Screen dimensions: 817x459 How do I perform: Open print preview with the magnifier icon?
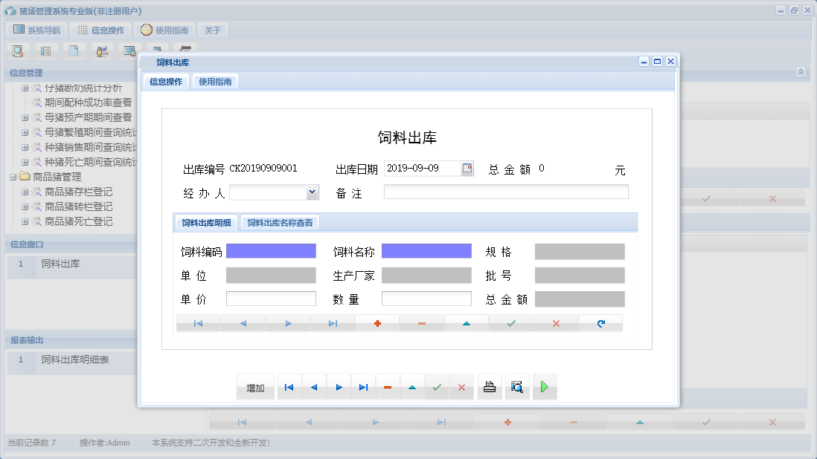click(517, 387)
